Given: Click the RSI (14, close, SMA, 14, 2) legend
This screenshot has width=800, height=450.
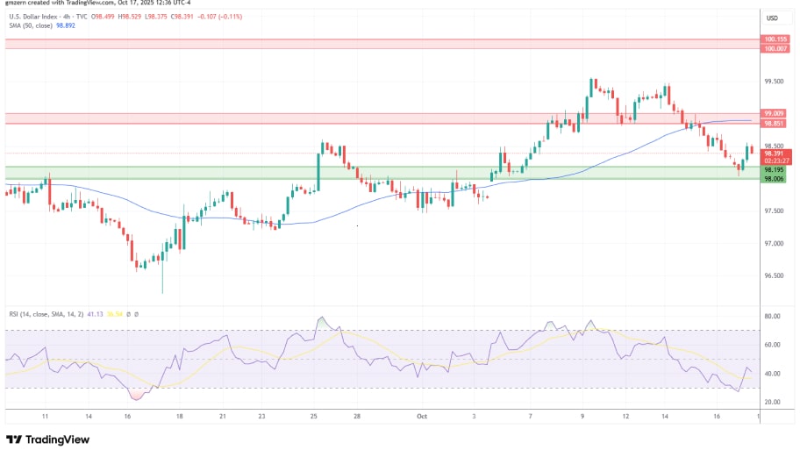Looking at the screenshot, I should point(44,313).
